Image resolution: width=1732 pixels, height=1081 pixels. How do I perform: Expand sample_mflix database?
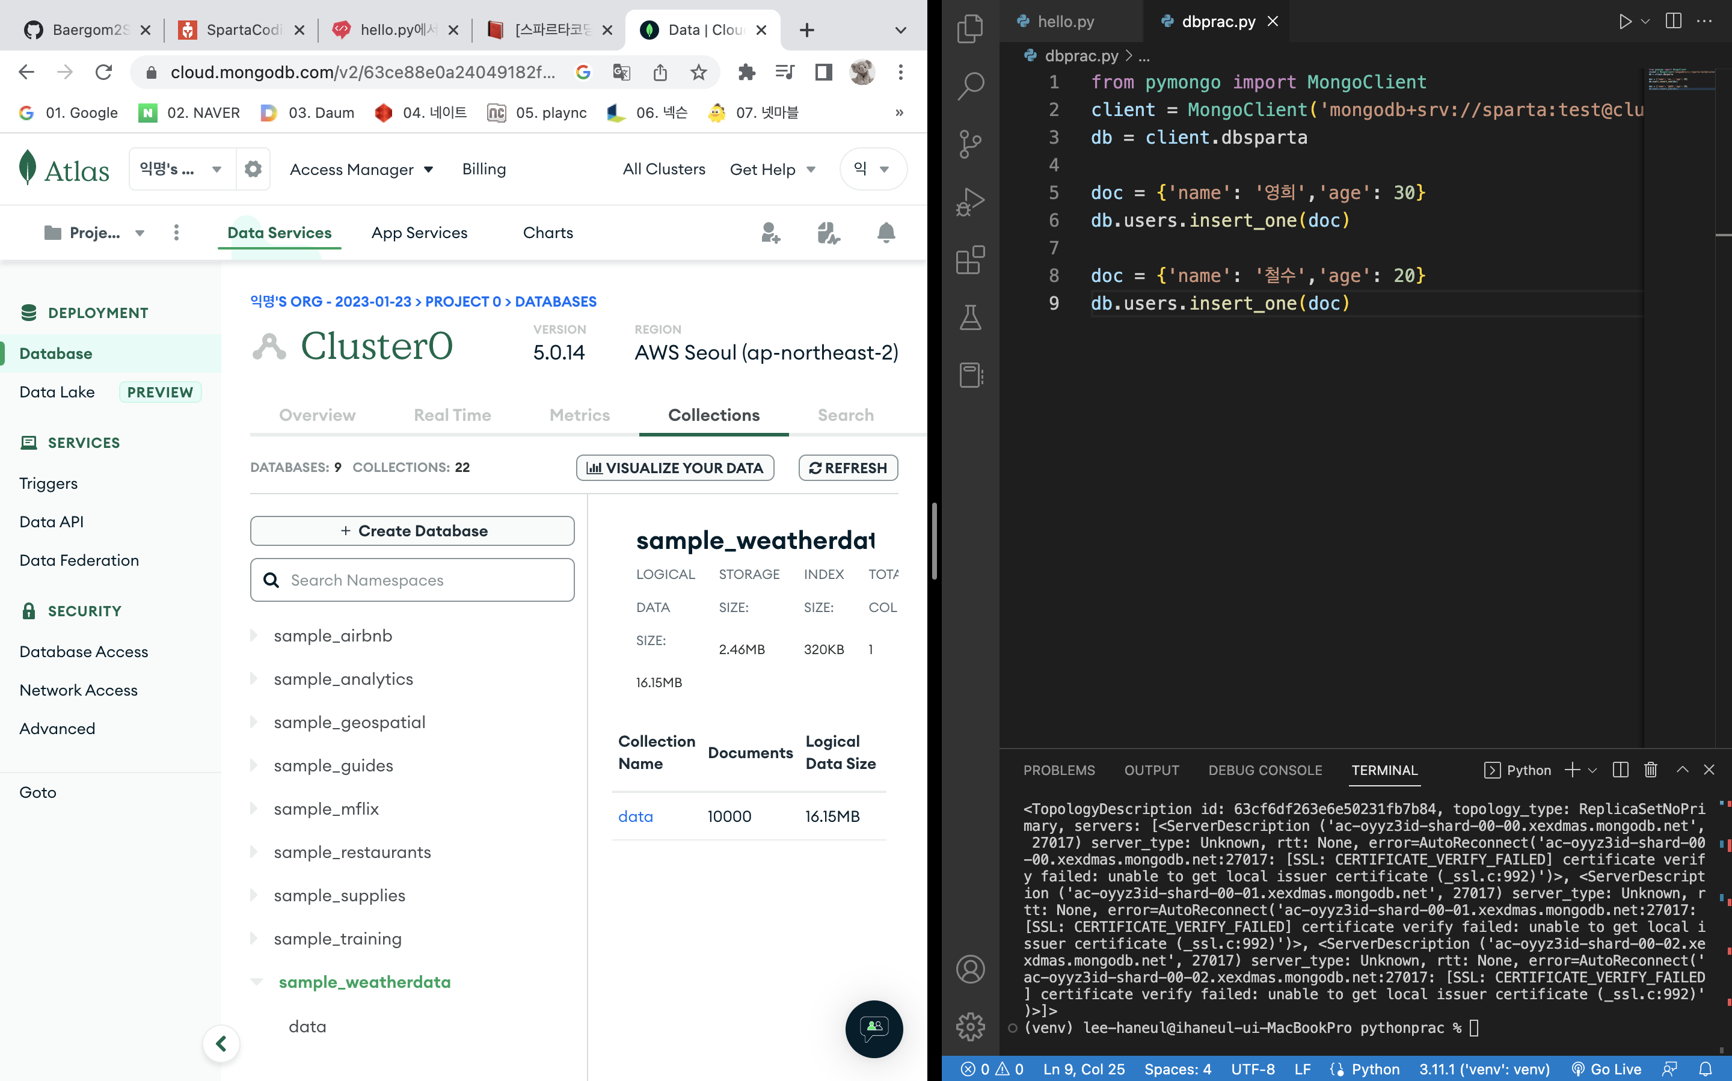tap(254, 809)
